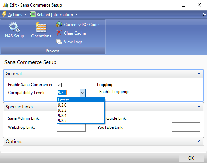This screenshot has height=163, width=207.
Task: Click the General section header
Action: pos(104,73)
